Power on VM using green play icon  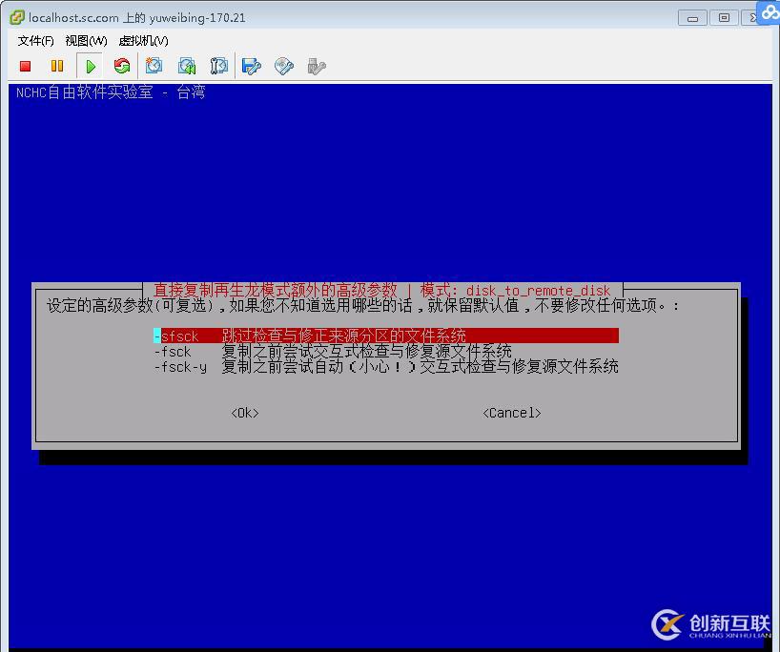point(89,66)
